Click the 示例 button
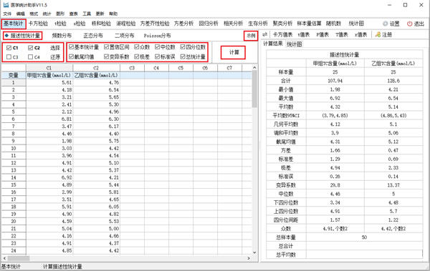The height and width of the screenshot is (271, 430). (x=251, y=36)
